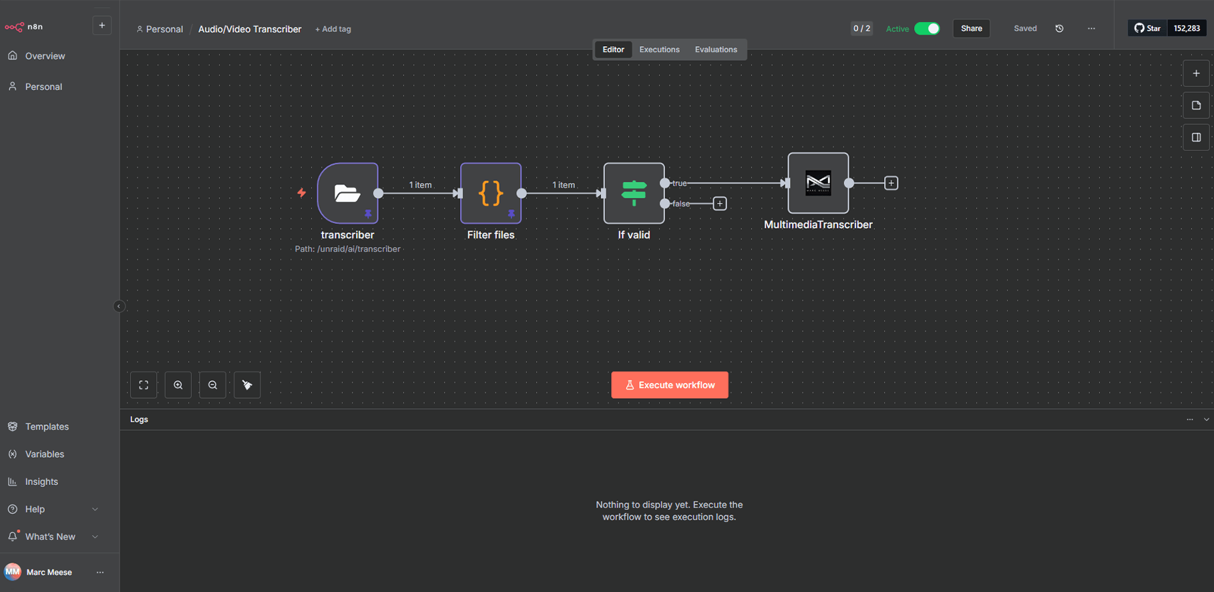Collapse the Logs panel
The width and height of the screenshot is (1214, 592).
(x=1206, y=420)
